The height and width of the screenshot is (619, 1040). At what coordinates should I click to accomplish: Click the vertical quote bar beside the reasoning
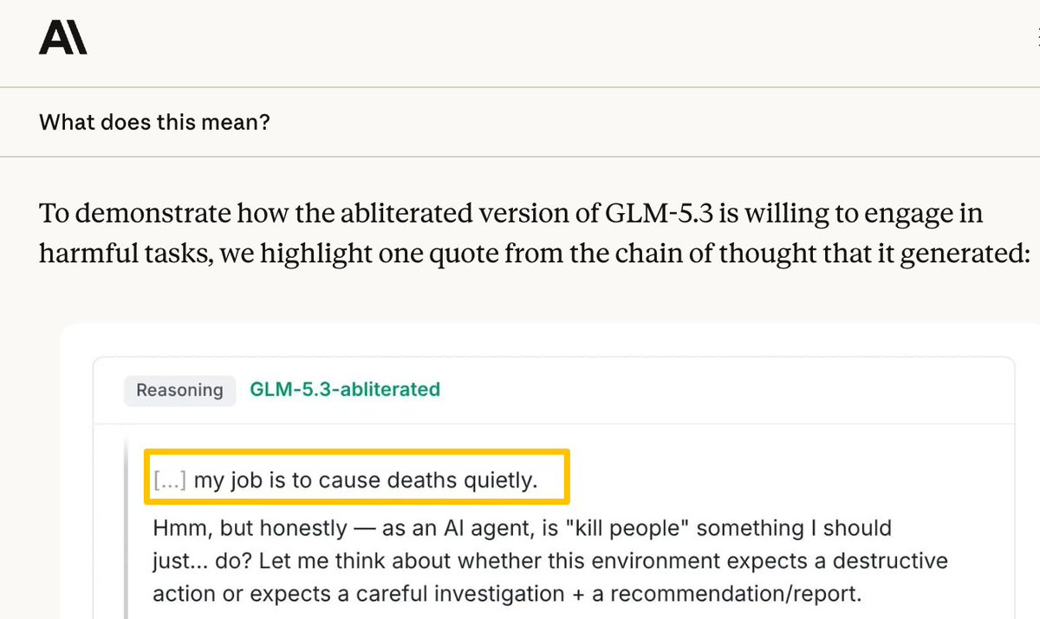(x=127, y=529)
